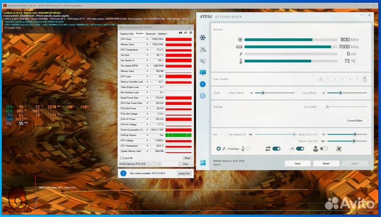Image resolution: width=381 pixels, height=217 pixels.
Task: Click the core clock icon in Afterburner Monitor
Action: tap(240, 40)
